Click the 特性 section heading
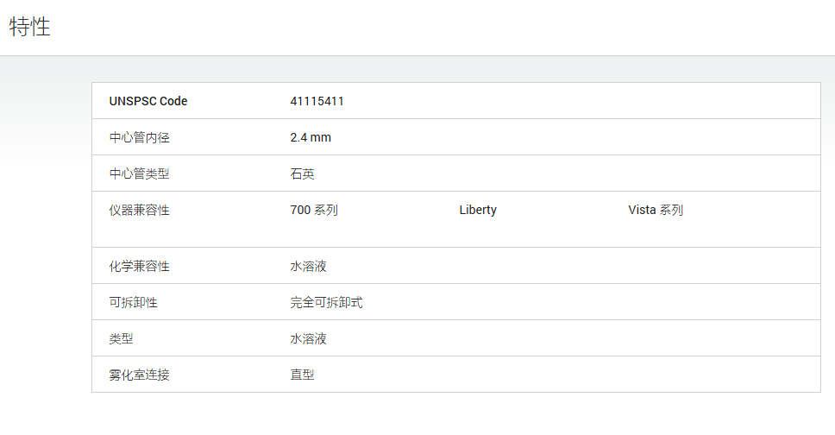 tap(30, 27)
